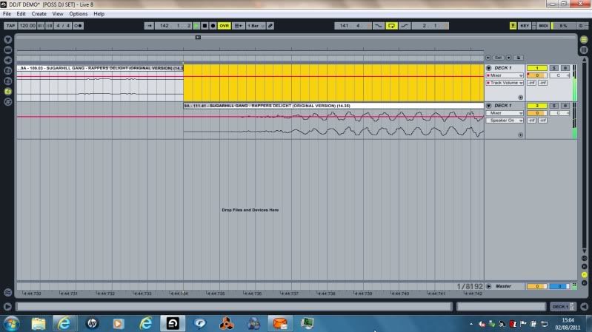Open the Speaker On control chooser
Image resolution: width=592 pixels, height=332 pixels.
coord(505,120)
